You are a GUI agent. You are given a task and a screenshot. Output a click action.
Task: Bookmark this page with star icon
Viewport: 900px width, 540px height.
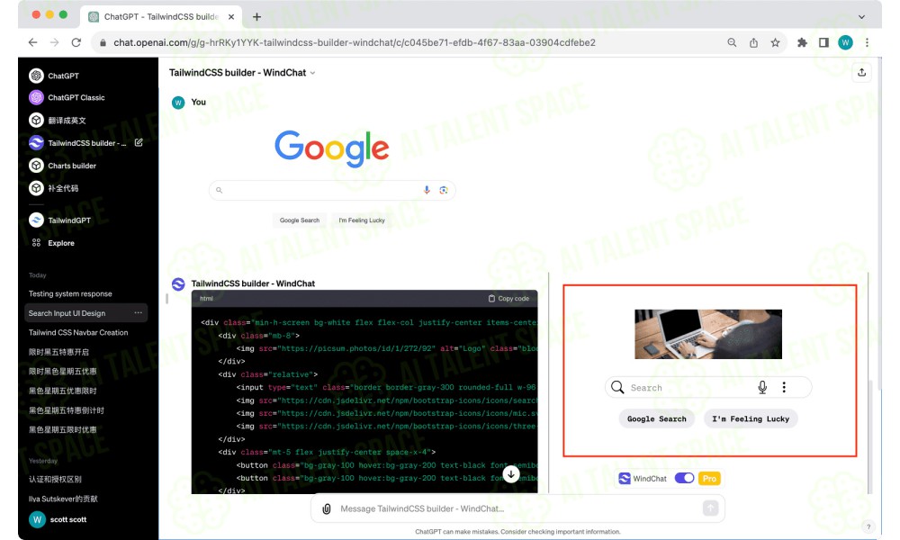click(x=776, y=42)
